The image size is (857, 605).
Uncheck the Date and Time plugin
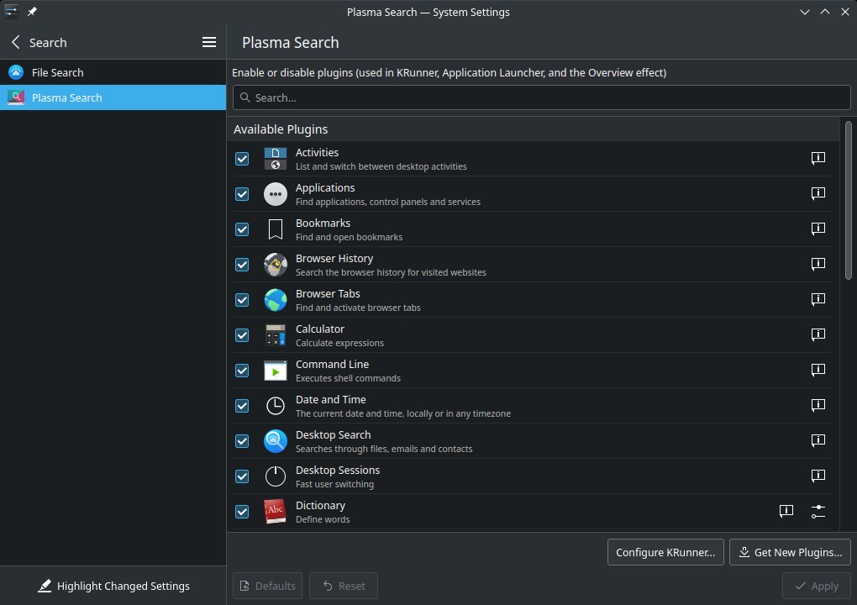242,406
